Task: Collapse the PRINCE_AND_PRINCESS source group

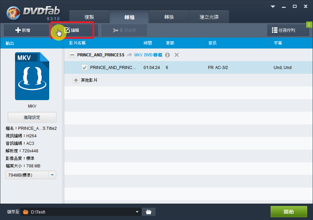Action: click(x=72, y=55)
